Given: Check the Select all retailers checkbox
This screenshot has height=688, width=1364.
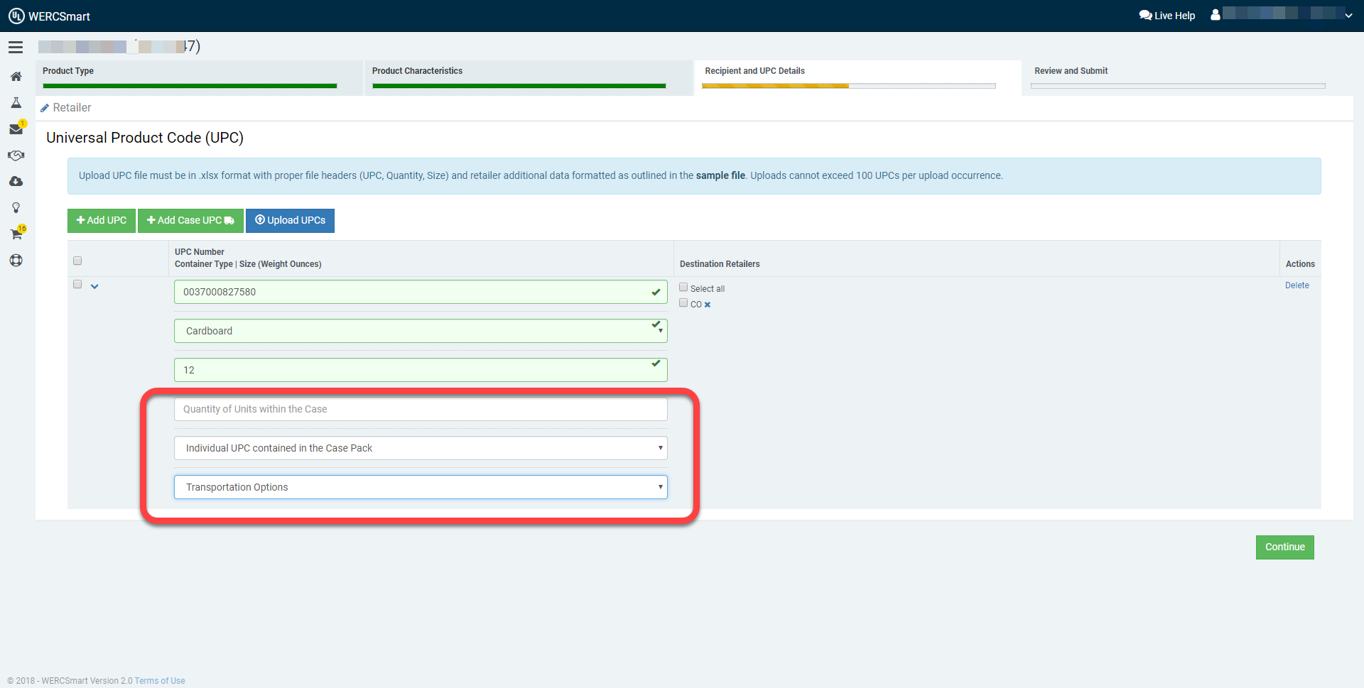Looking at the screenshot, I should coord(683,288).
